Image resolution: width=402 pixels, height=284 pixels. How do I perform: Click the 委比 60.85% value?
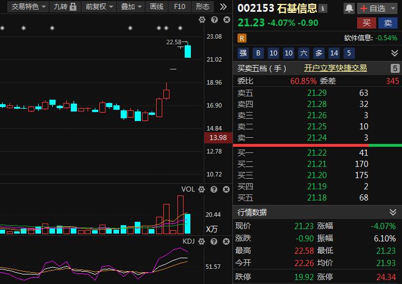click(304, 81)
